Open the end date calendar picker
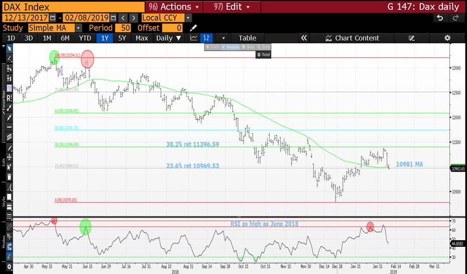 click(113, 18)
